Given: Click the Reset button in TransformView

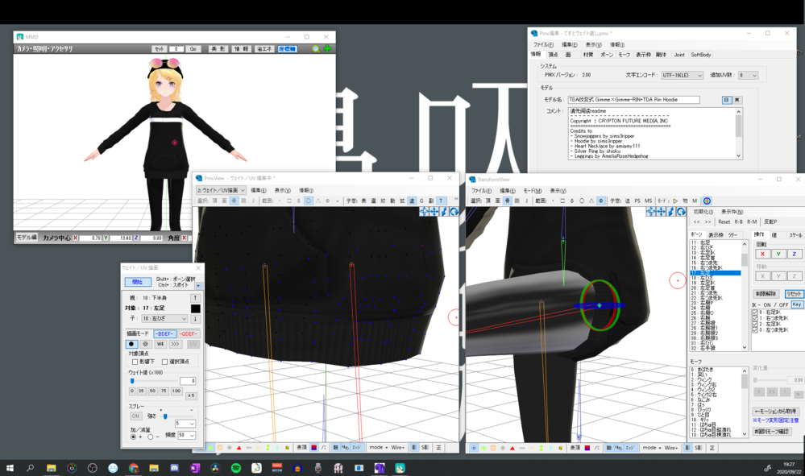Looking at the screenshot, I should [x=724, y=221].
